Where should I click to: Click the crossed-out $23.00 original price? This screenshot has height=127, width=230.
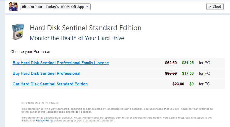178,84
